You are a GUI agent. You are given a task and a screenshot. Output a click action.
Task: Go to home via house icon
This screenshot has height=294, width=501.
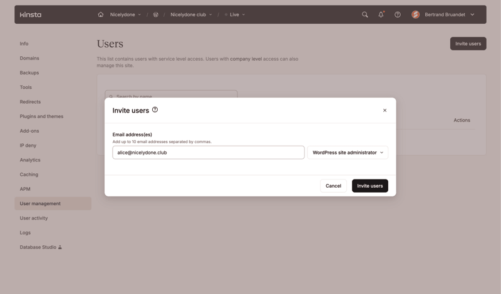tap(101, 14)
